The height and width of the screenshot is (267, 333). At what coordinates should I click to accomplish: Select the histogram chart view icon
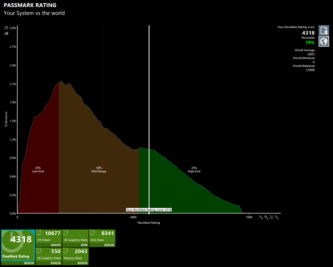6,33
